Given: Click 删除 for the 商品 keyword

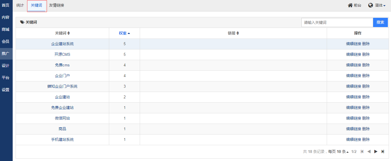Looking at the screenshot, I should (366, 129).
